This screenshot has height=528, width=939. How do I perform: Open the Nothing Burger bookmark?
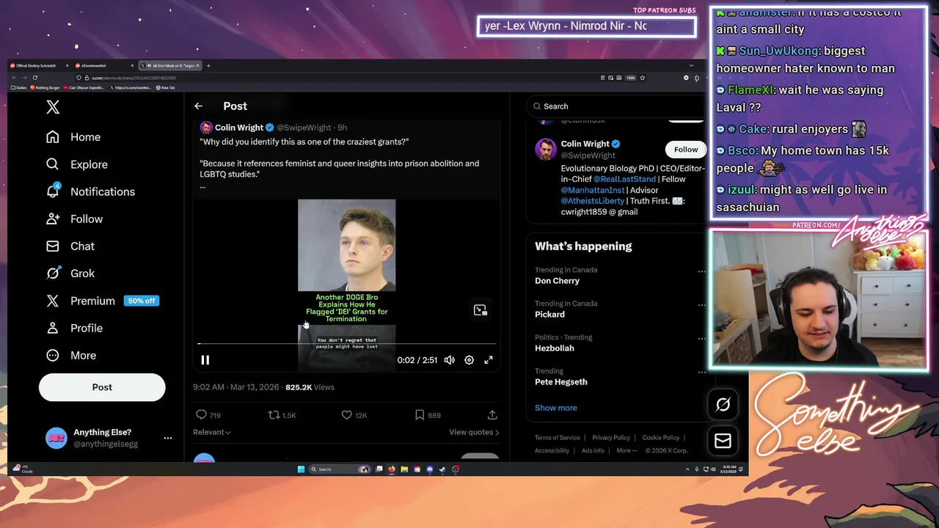(x=45, y=87)
